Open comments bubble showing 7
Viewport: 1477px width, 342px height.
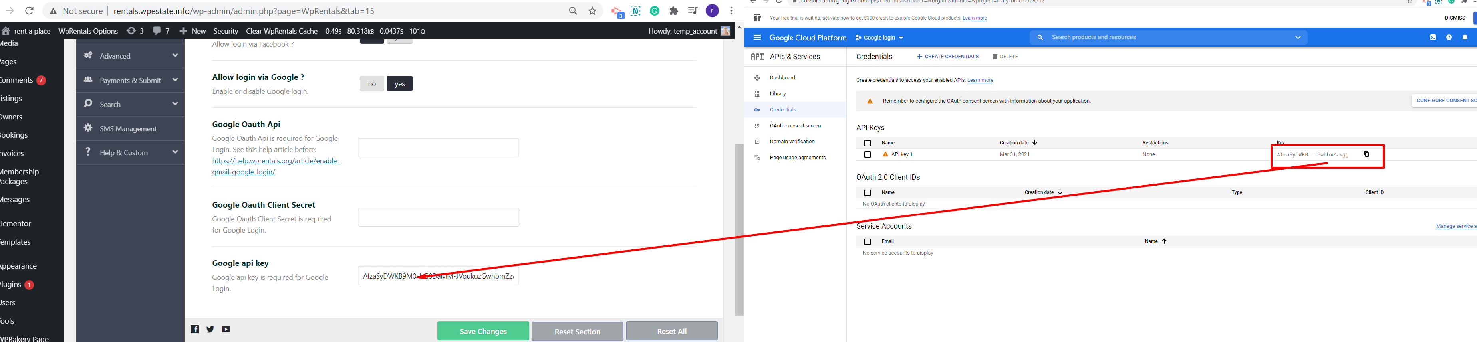pos(161,31)
